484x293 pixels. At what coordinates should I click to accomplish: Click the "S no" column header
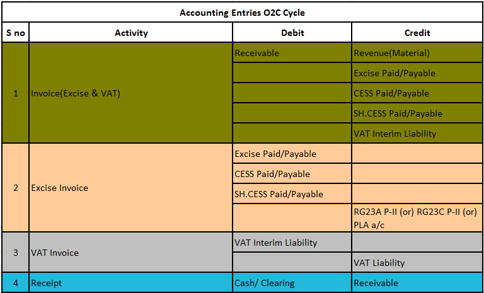tap(15, 32)
